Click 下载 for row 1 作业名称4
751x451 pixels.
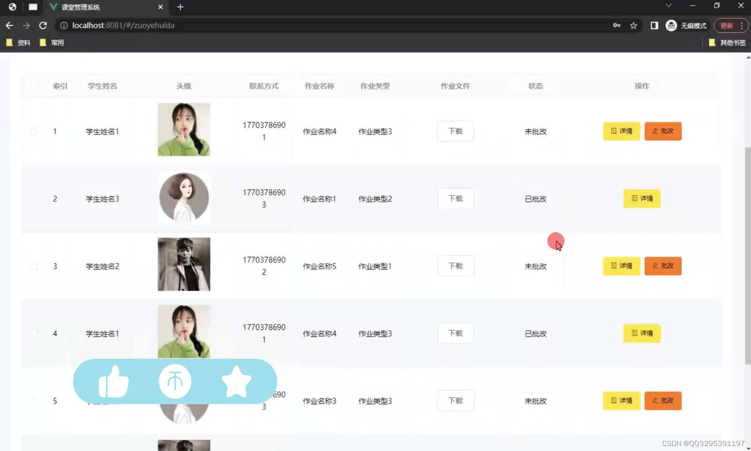click(x=456, y=131)
